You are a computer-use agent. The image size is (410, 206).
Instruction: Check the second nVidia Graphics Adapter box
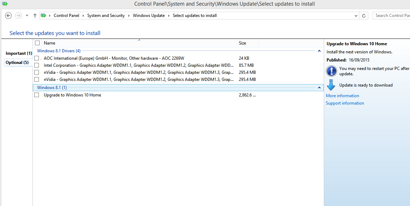click(x=37, y=79)
